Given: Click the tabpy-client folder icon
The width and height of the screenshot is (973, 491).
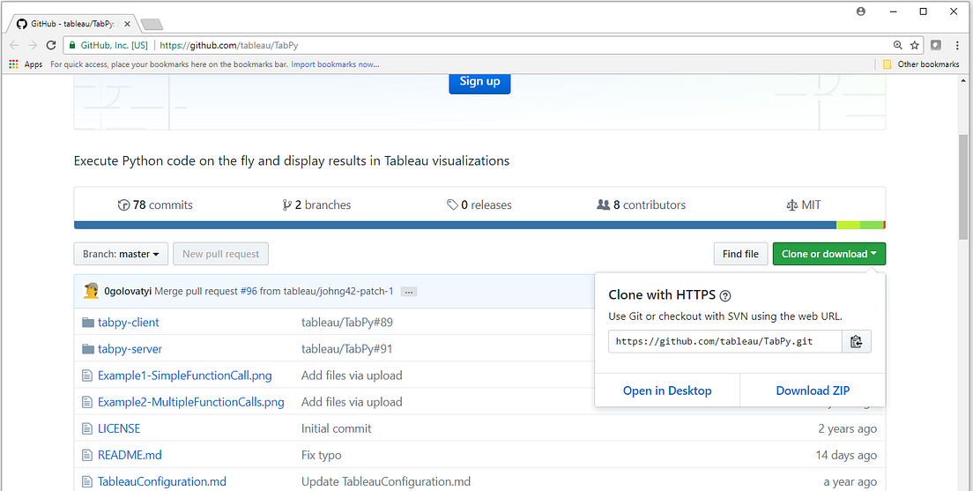Looking at the screenshot, I should click(x=87, y=323).
